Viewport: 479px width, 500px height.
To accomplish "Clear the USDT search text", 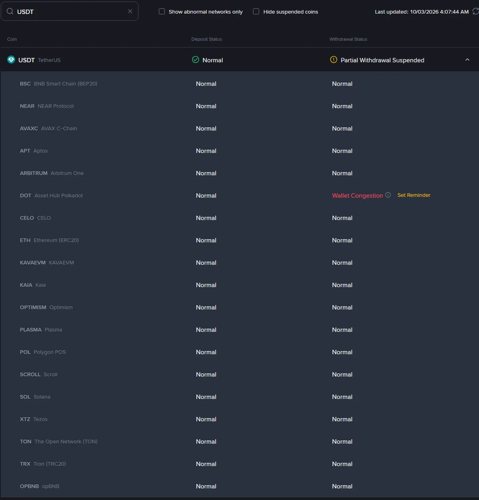I will [x=130, y=11].
